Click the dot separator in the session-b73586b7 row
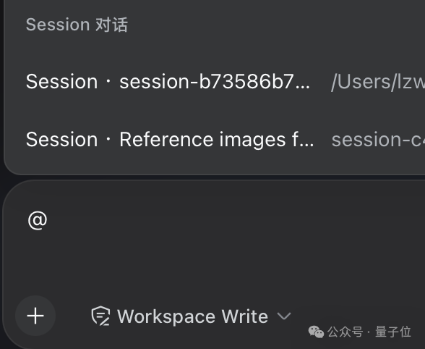The width and height of the screenshot is (425, 349). [x=108, y=81]
